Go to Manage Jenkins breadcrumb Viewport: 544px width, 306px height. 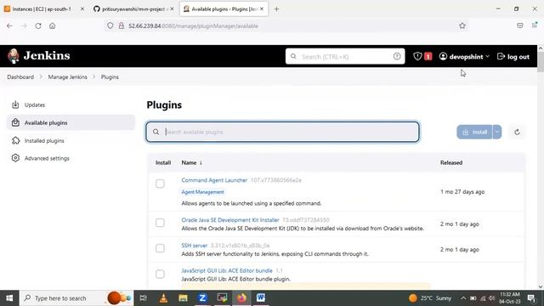point(68,77)
